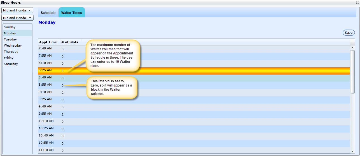Click the Save button
The width and height of the screenshot is (360, 156).
pyautogui.click(x=349, y=33)
